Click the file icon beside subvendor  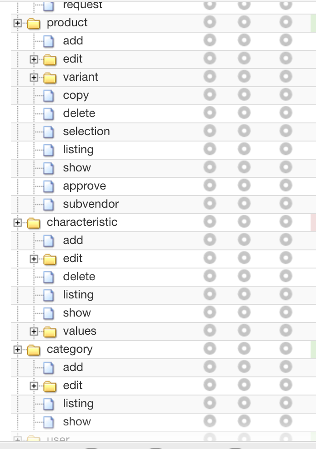pos(48,205)
